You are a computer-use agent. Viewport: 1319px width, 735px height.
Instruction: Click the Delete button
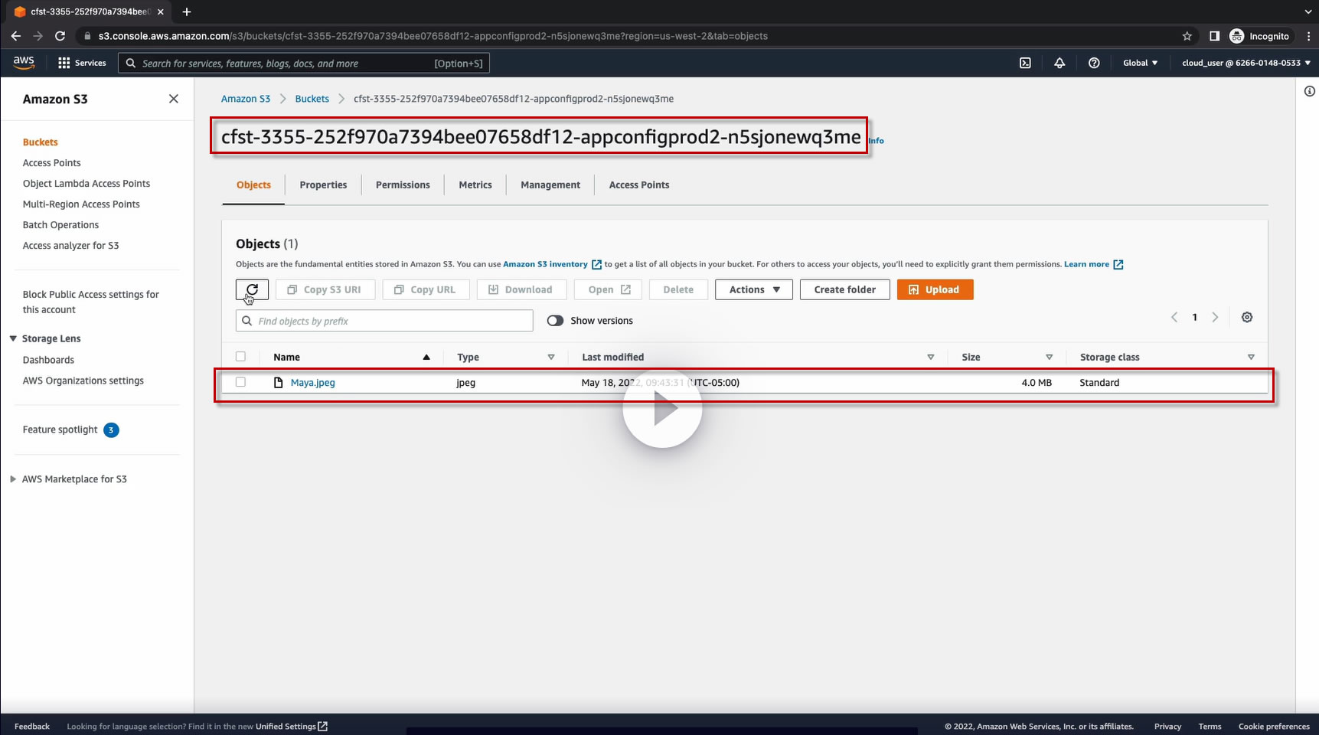tap(678, 289)
